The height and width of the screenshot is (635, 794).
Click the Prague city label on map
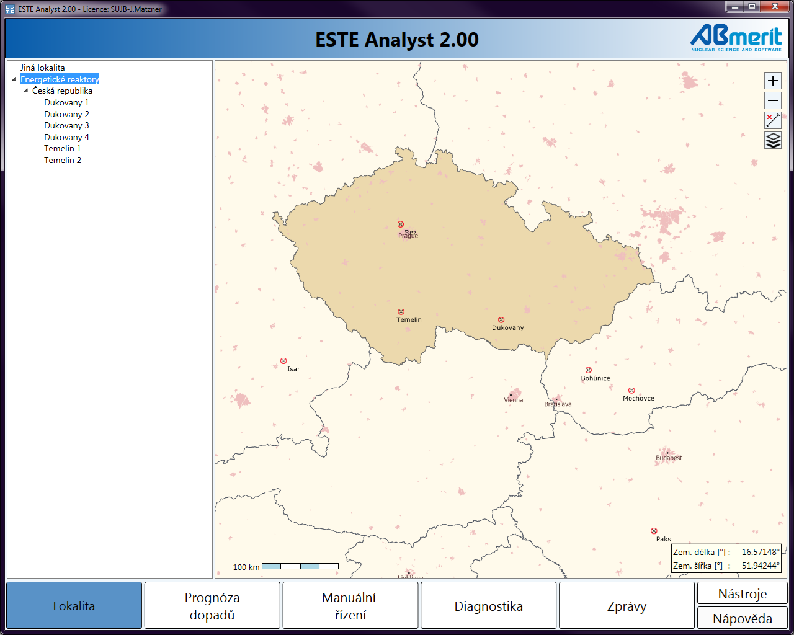coord(408,236)
